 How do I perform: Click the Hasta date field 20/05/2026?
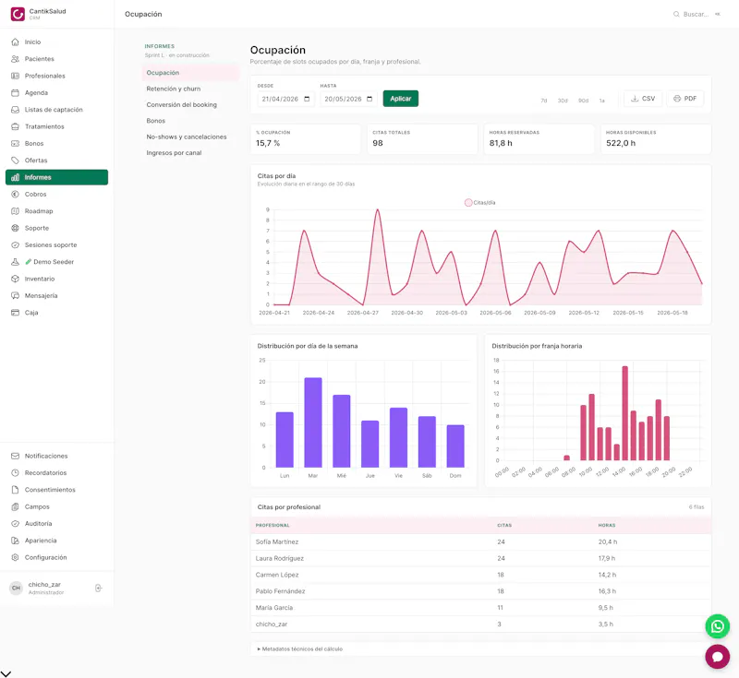pyautogui.click(x=348, y=99)
